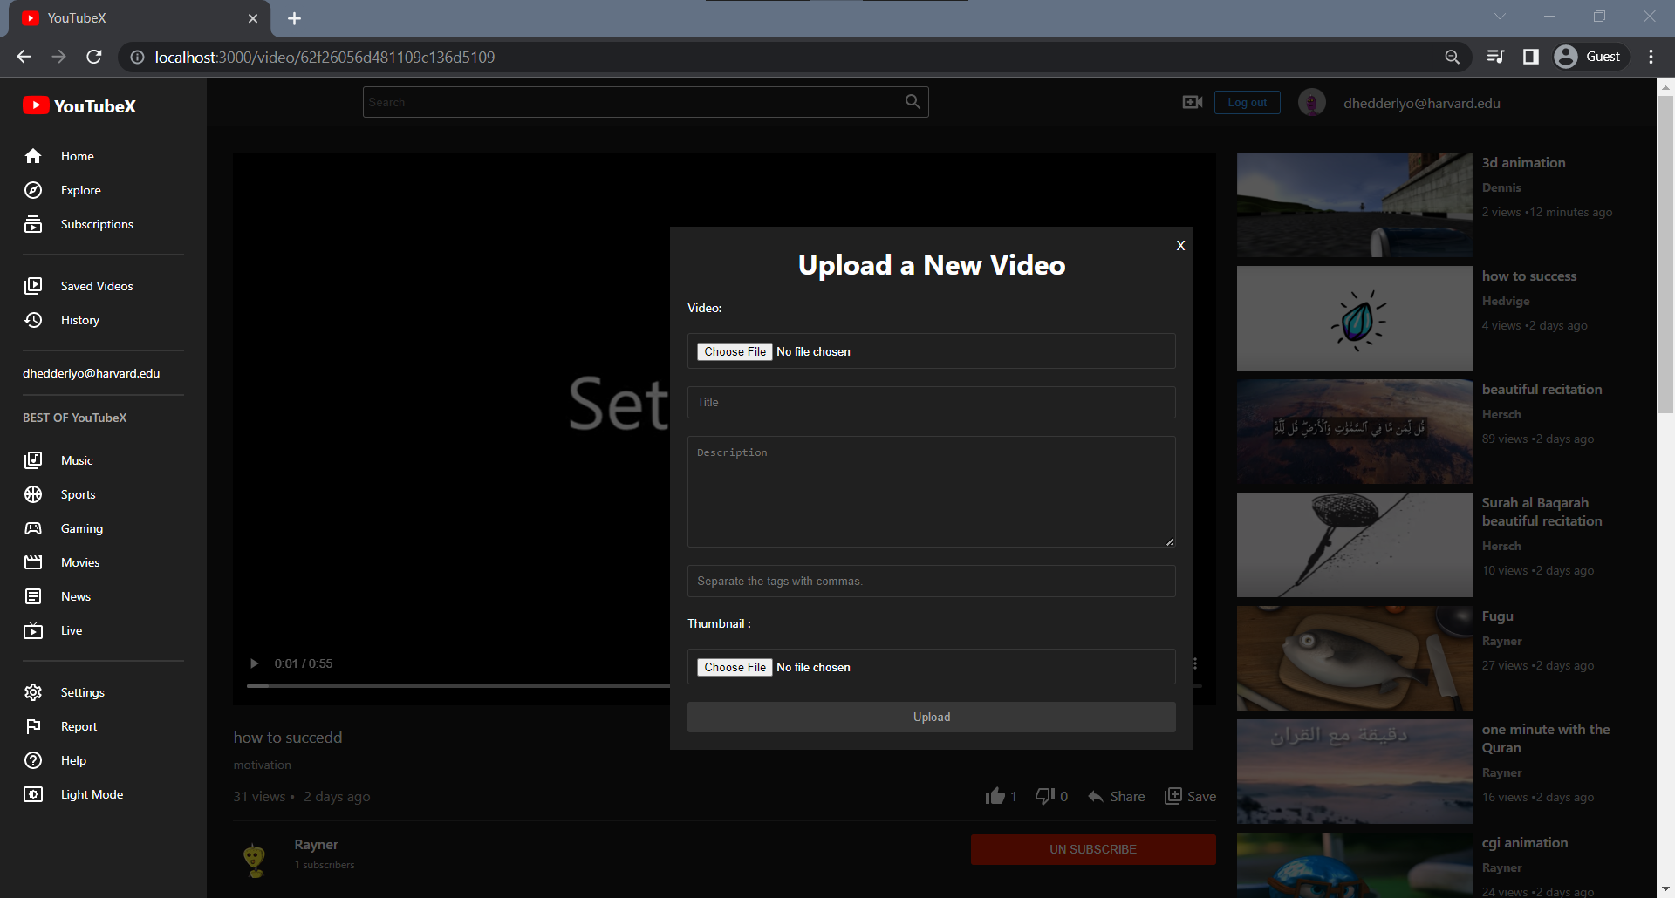Play the video
Screen dimensions: 1675x898
coord(254,663)
